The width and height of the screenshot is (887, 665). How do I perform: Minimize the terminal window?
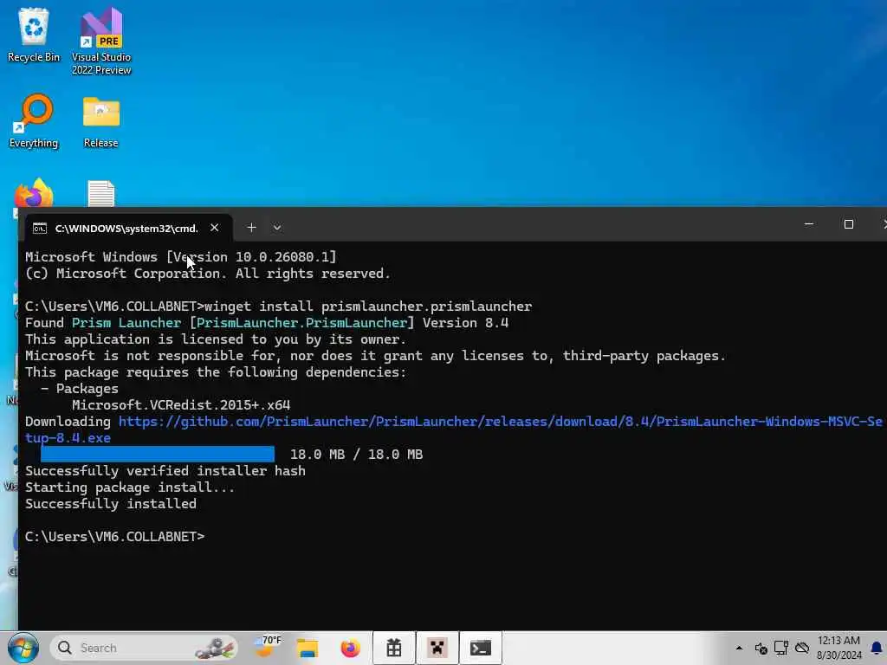[x=809, y=224]
